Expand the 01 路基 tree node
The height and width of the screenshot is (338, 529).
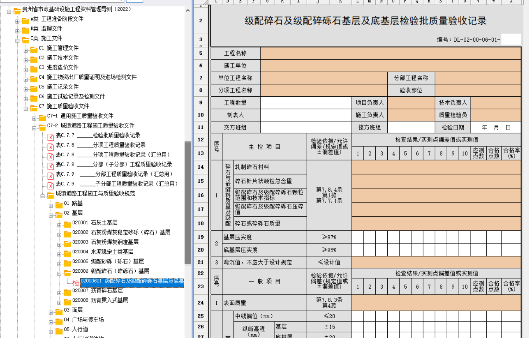[51, 206]
